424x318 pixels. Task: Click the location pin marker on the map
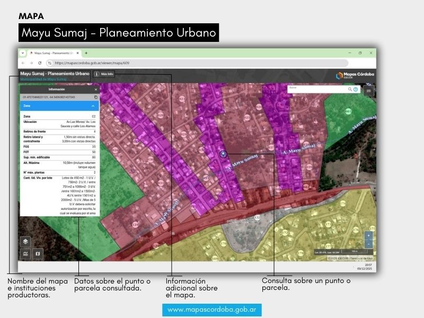[223, 154]
